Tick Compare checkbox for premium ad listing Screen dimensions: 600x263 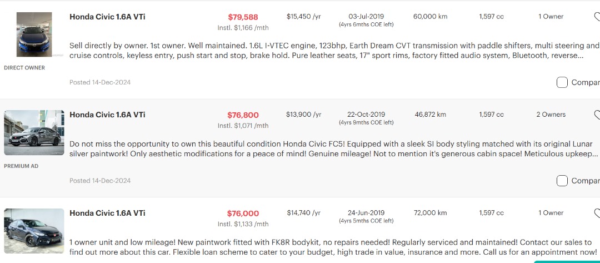(x=562, y=181)
